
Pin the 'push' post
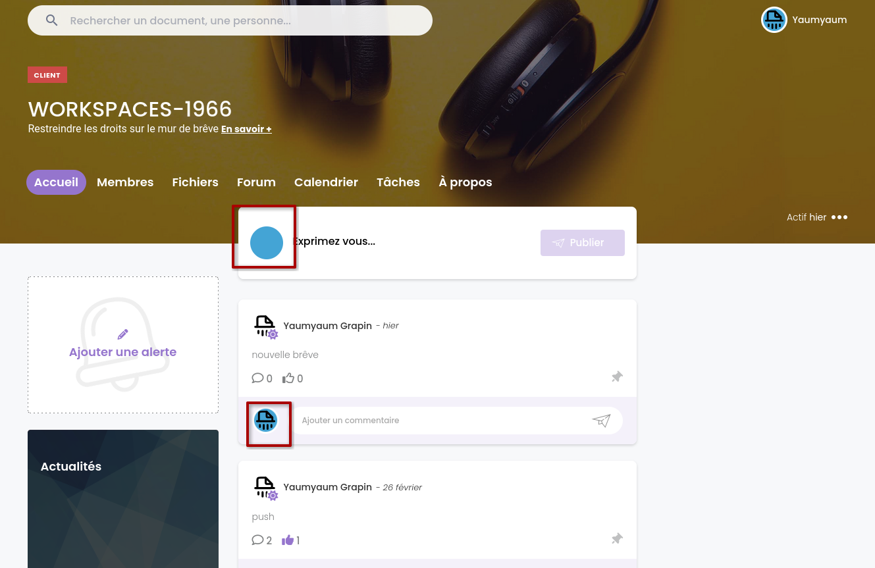coord(616,538)
